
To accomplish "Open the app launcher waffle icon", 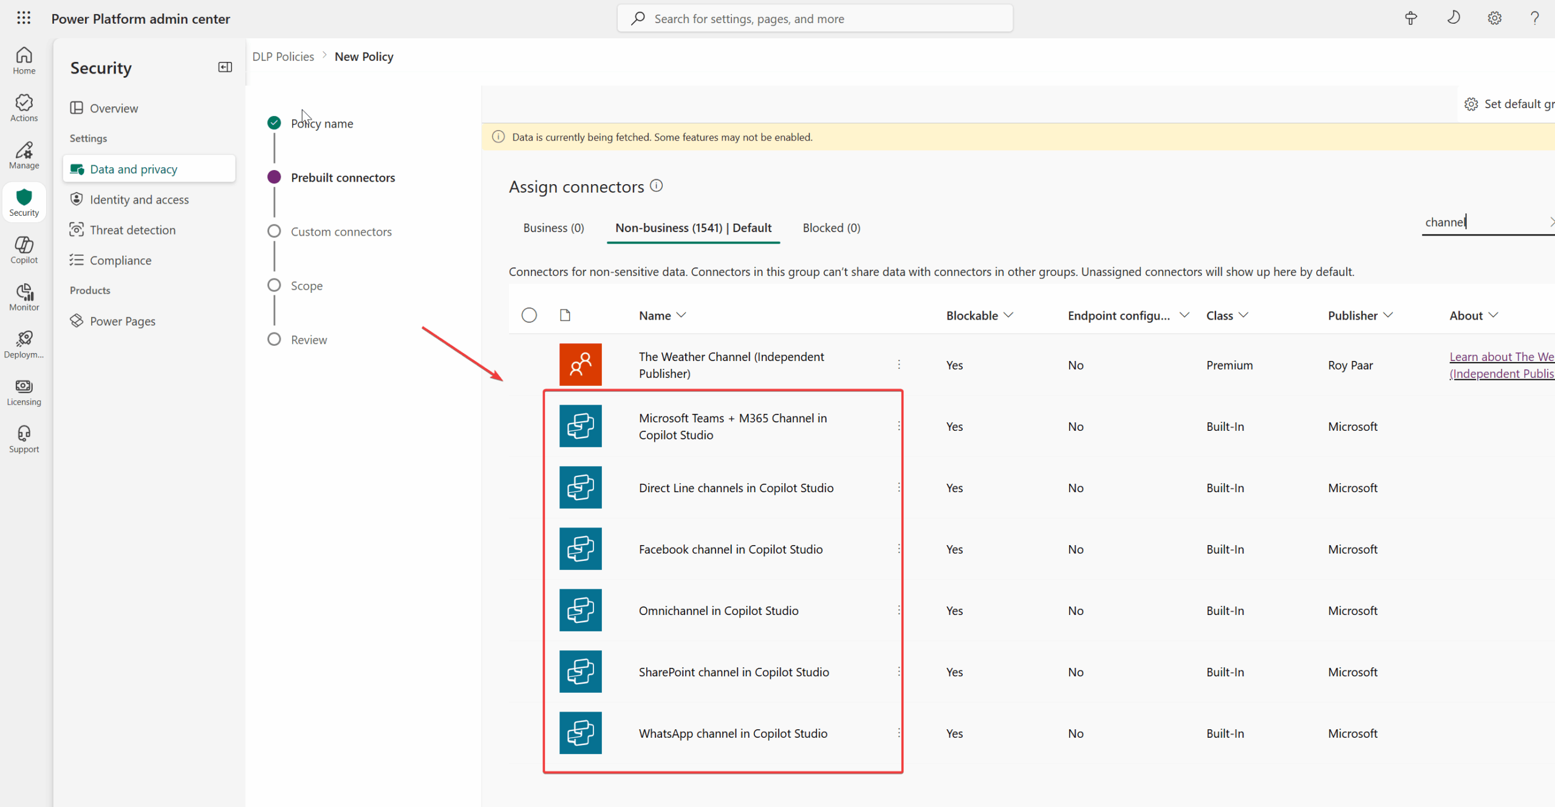I will tap(24, 18).
